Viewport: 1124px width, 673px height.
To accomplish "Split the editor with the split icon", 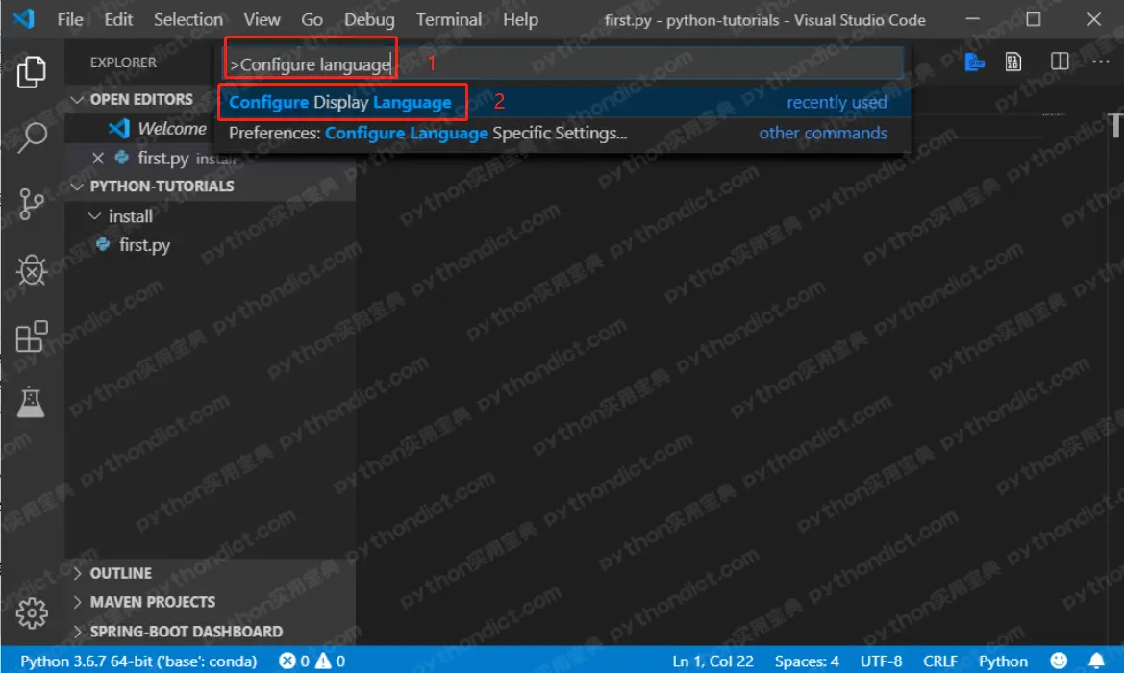I will 1058,61.
